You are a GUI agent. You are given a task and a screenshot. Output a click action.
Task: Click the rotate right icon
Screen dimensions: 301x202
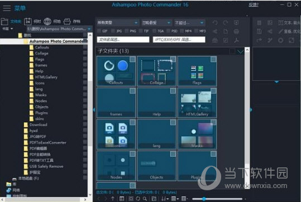point(226,23)
